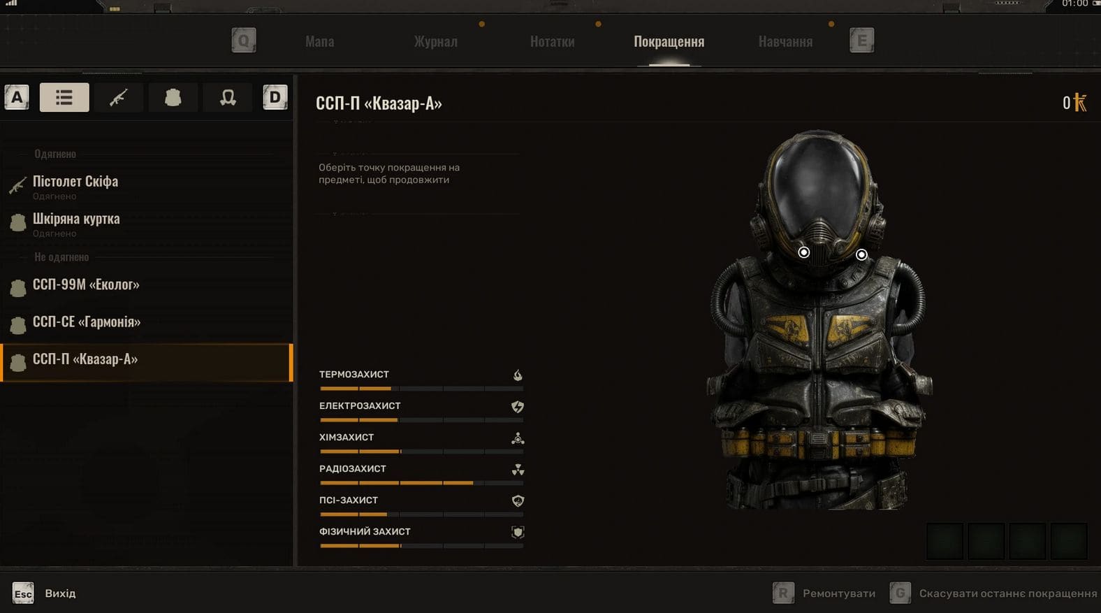Select the helmet filter icon
Viewport: 1101px width, 613px height.
coord(227,97)
